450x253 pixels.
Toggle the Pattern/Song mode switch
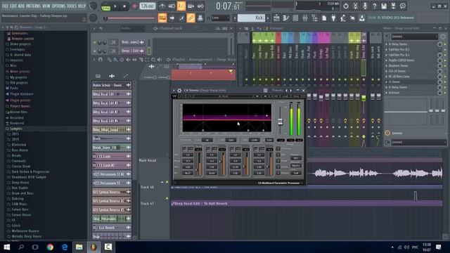click(x=106, y=6)
